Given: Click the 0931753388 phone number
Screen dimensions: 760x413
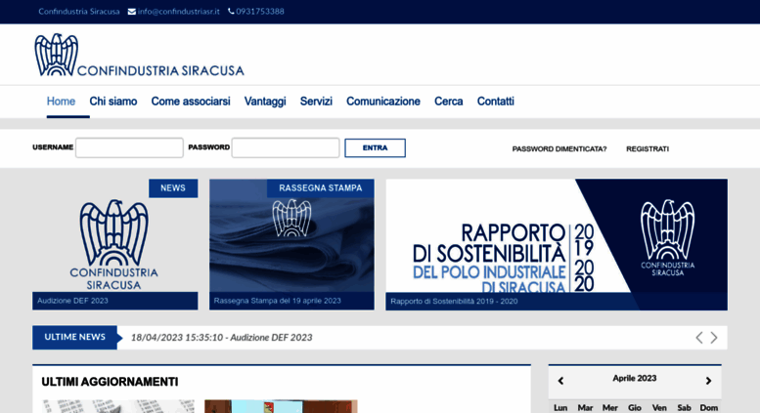Looking at the screenshot, I should click(260, 12).
